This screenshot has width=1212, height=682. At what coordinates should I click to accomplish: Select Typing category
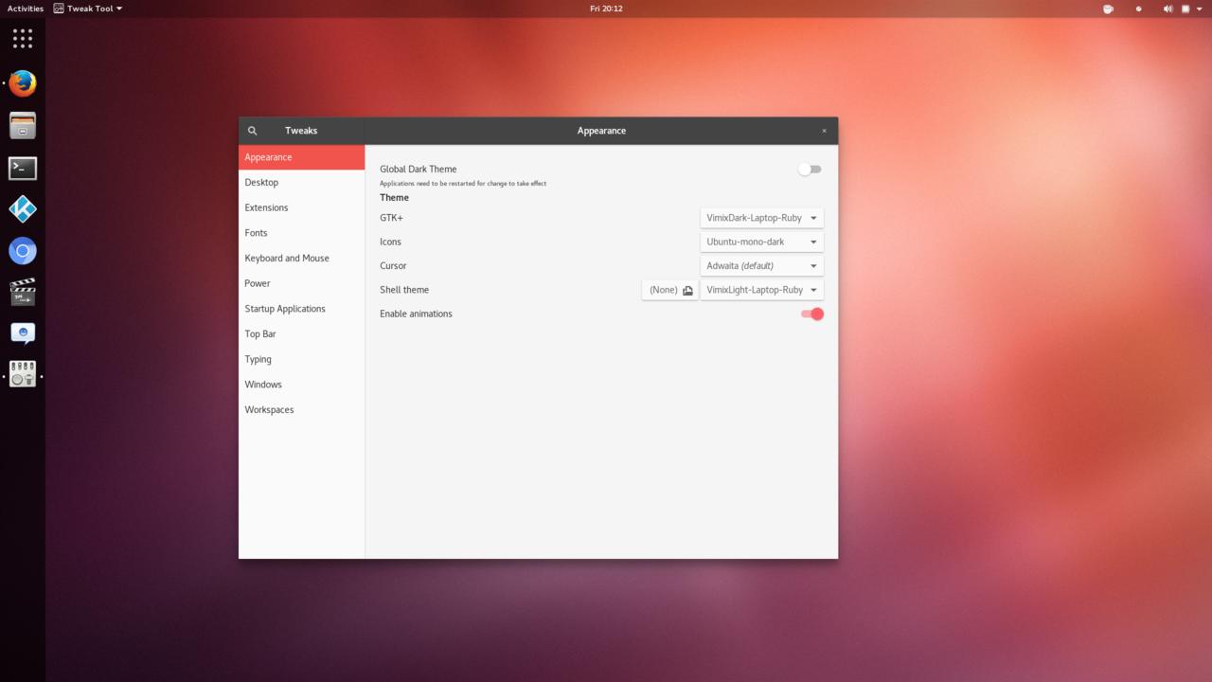tap(301, 359)
